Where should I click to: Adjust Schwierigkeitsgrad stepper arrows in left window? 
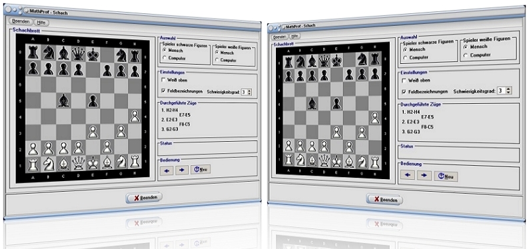(x=249, y=92)
